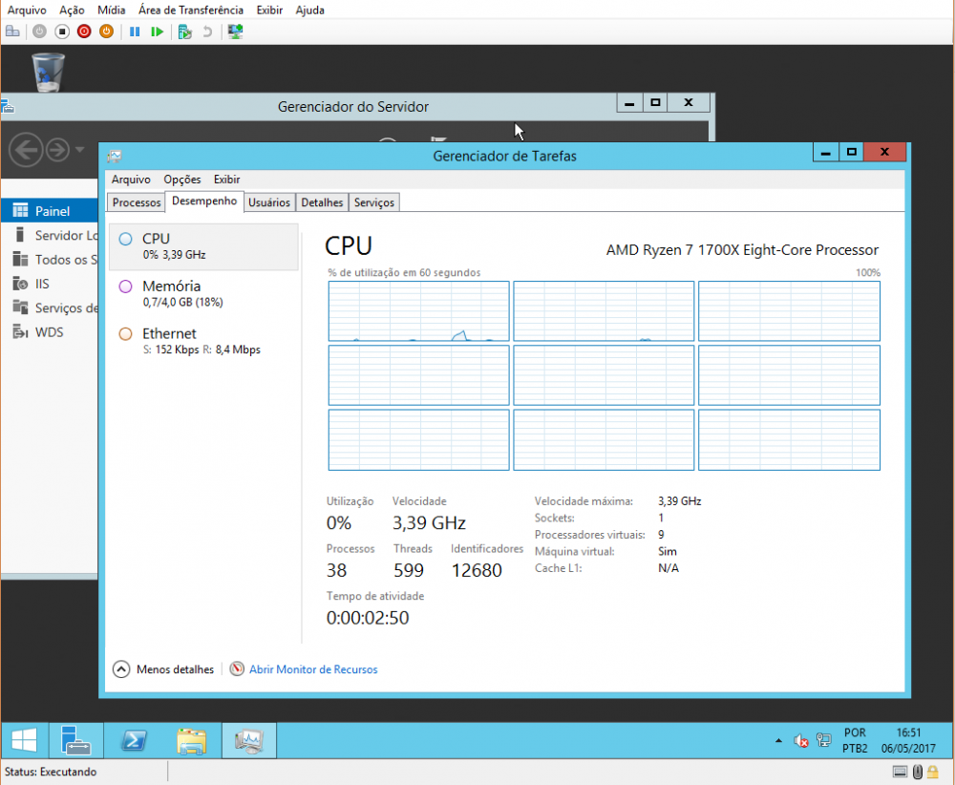
Task: Open the Recycle Bin desktop icon
Action: point(49,72)
